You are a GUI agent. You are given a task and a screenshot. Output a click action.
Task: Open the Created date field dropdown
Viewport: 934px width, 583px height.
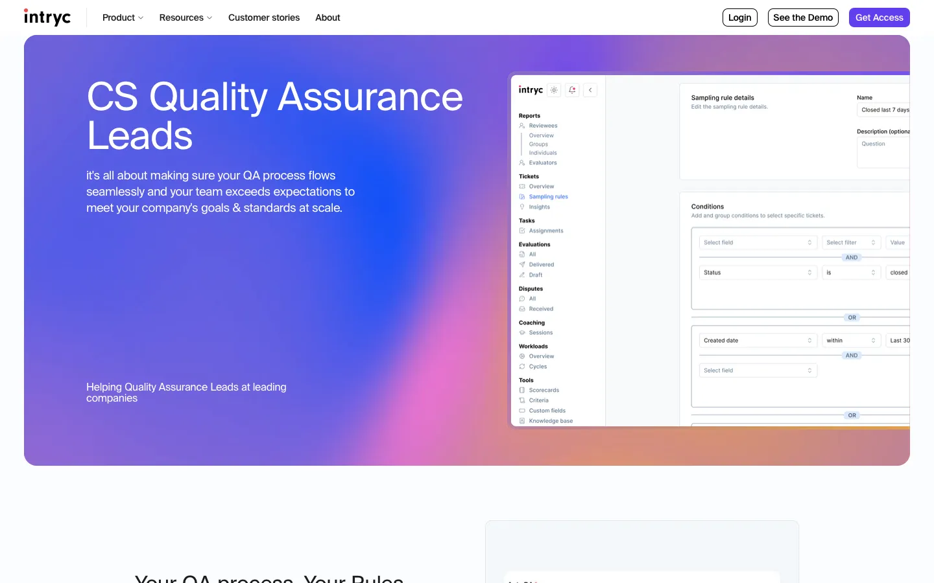(x=758, y=341)
